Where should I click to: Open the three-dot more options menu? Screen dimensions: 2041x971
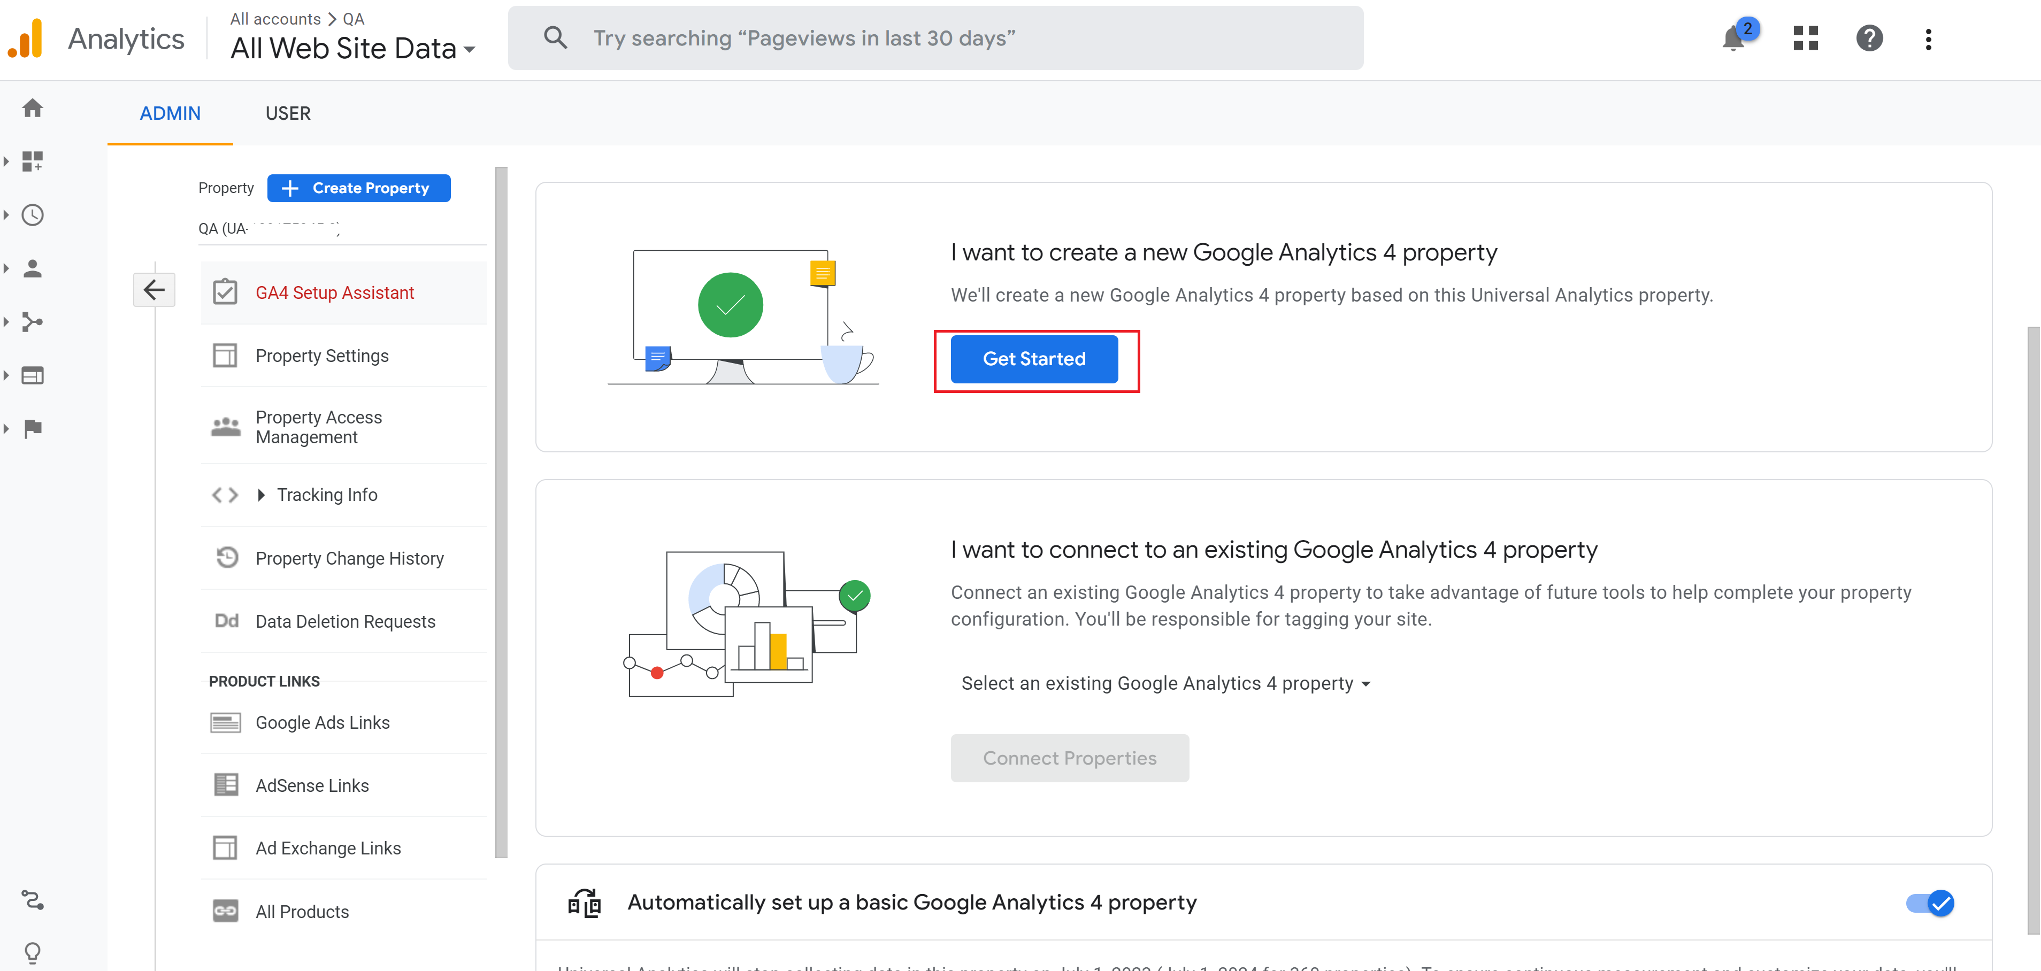[1928, 39]
